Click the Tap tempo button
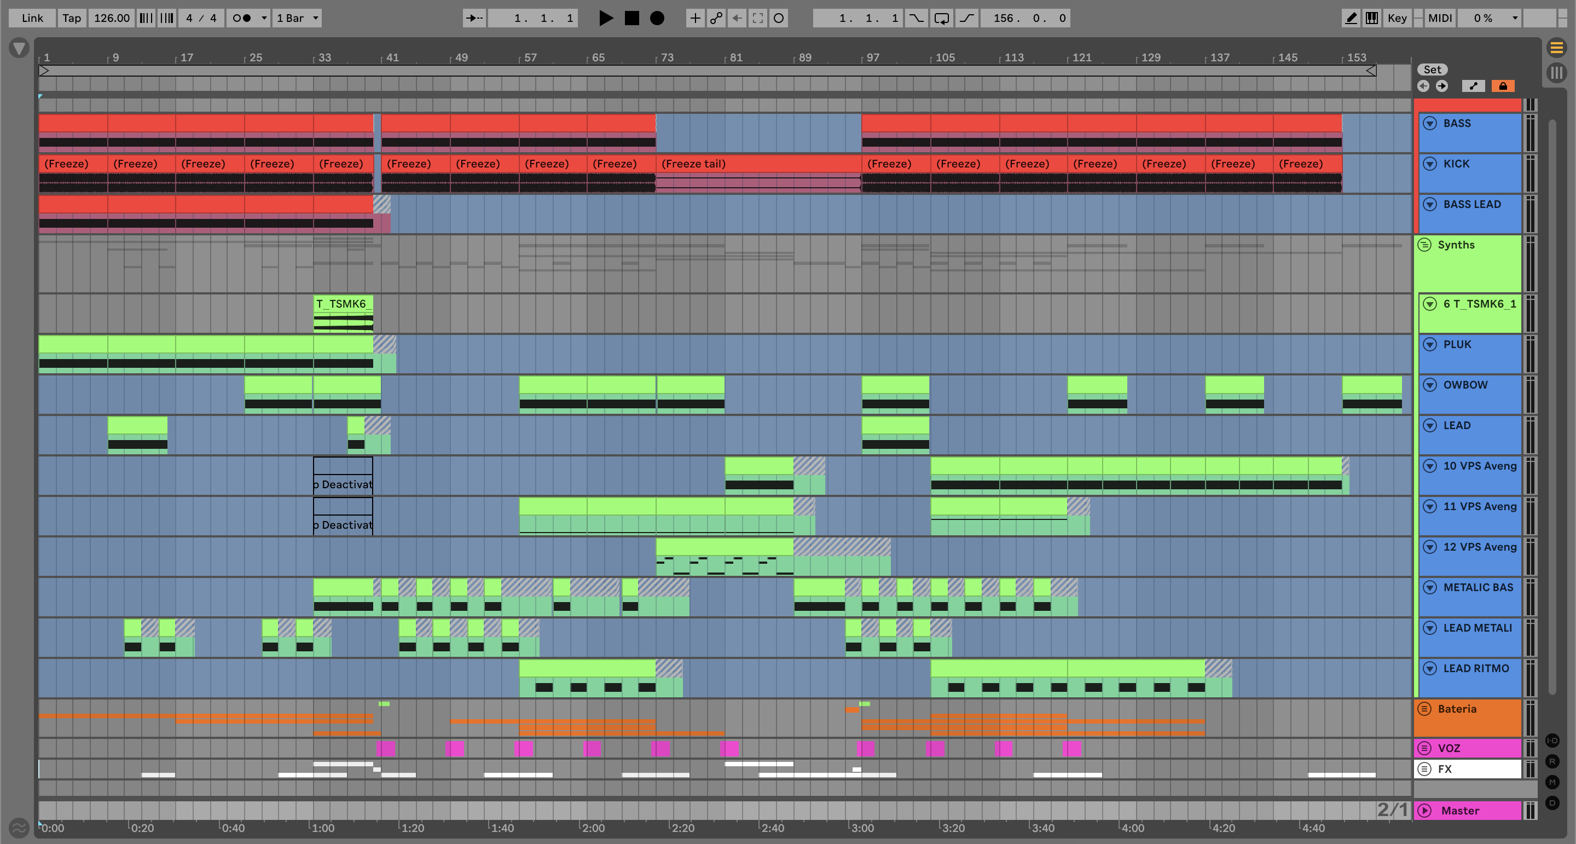This screenshot has height=844, width=1576. point(72,18)
